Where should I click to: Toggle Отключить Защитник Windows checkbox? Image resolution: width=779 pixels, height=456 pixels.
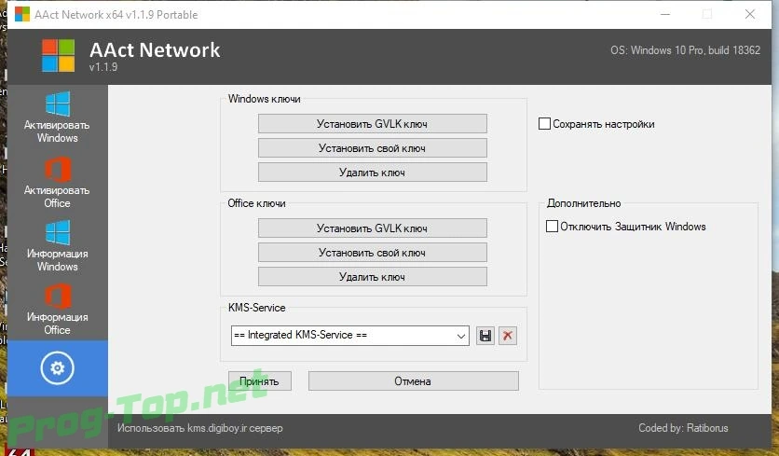552,227
